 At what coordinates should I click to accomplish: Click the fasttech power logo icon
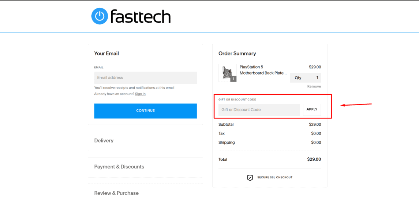pyautogui.click(x=99, y=16)
